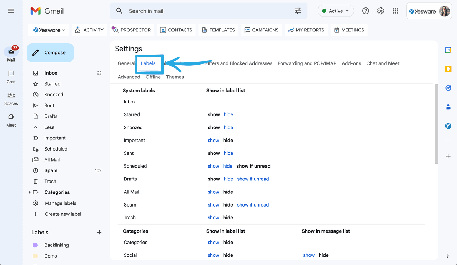This screenshot has width=457, height=265.
Task: Open Tasks from the right sidebar
Action: pyautogui.click(x=448, y=88)
